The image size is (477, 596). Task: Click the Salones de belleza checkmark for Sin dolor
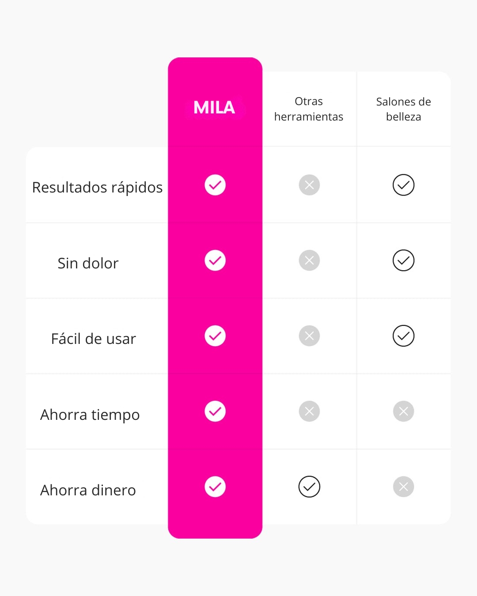point(404,260)
